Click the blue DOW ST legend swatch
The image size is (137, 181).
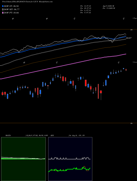click(3, 6)
